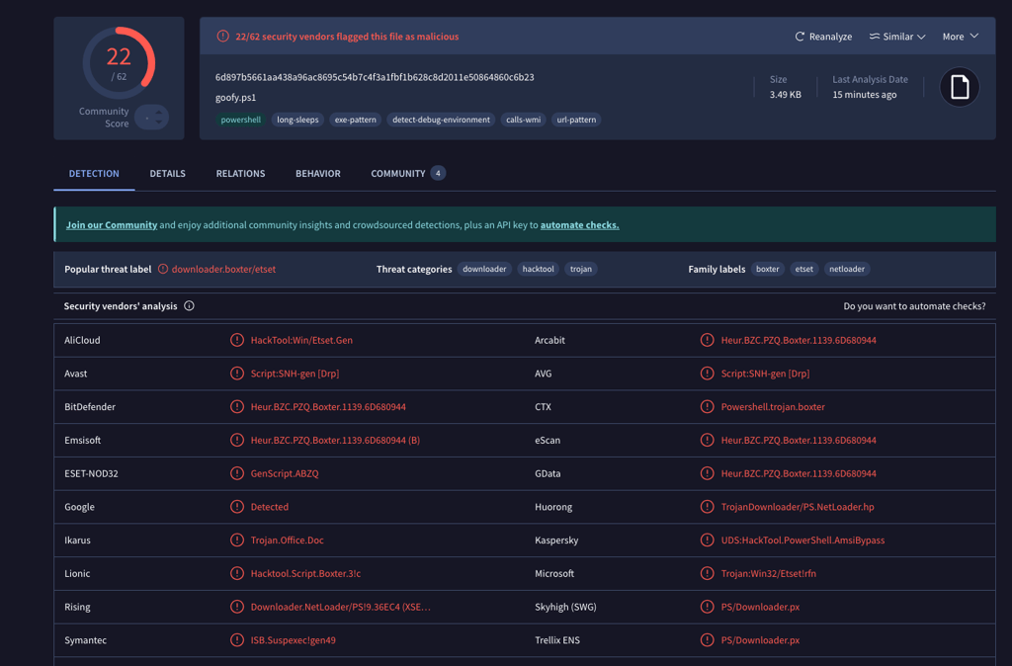This screenshot has width=1012, height=666.
Task: Open the Community tab
Action: click(397, 174)
